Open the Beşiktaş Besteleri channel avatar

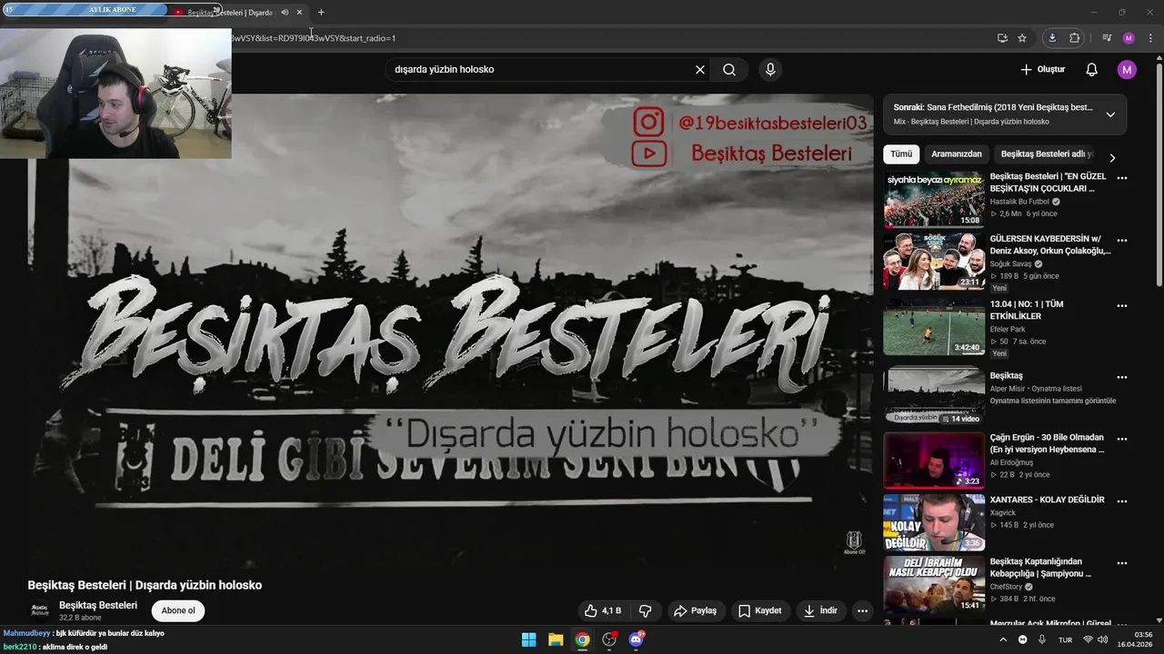pos(39,610)
